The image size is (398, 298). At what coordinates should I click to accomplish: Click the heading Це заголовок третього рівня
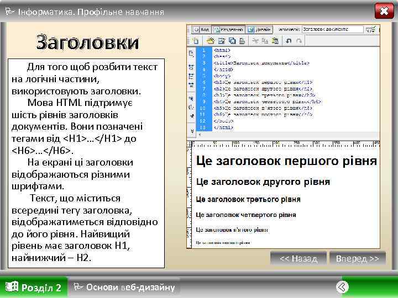pyautogui.click(x=248, y=199)
